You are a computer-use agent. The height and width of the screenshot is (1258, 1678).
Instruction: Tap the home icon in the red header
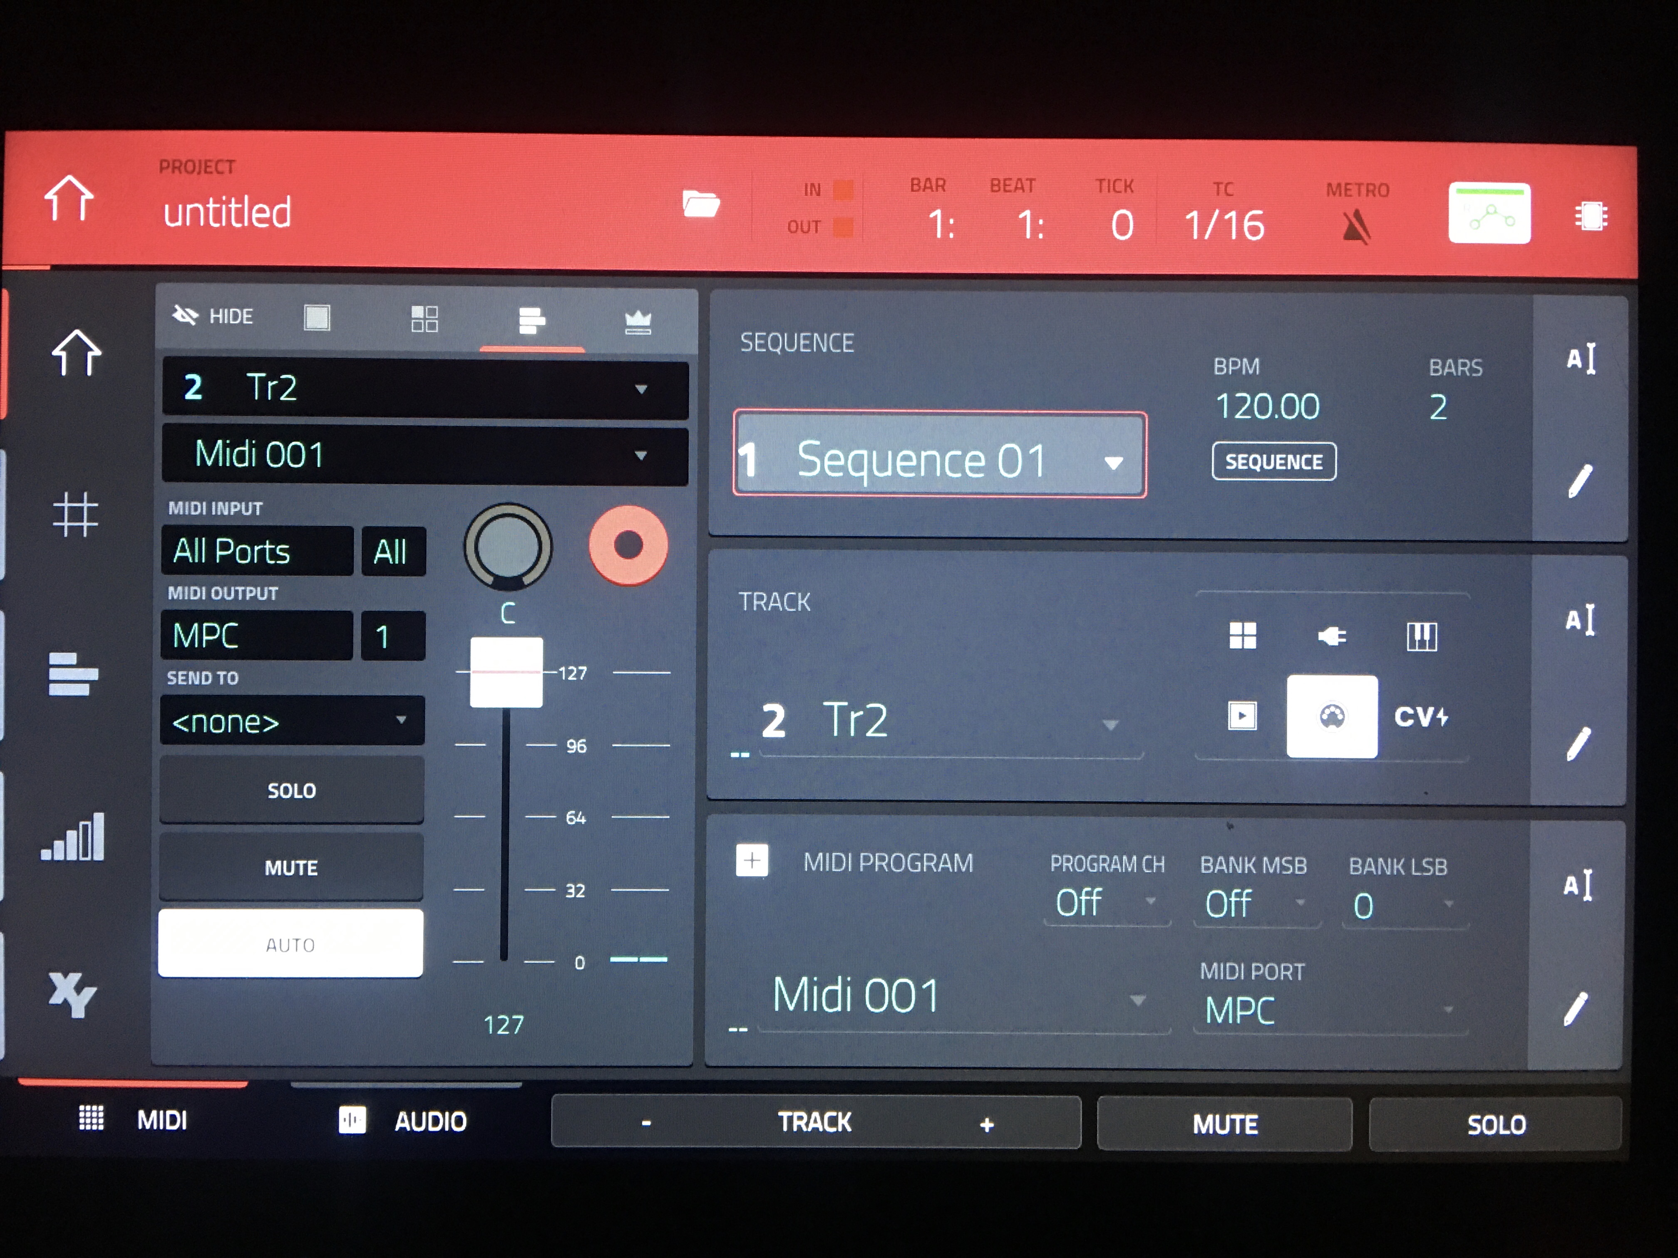pyautogui.click(x=69, y=199)
